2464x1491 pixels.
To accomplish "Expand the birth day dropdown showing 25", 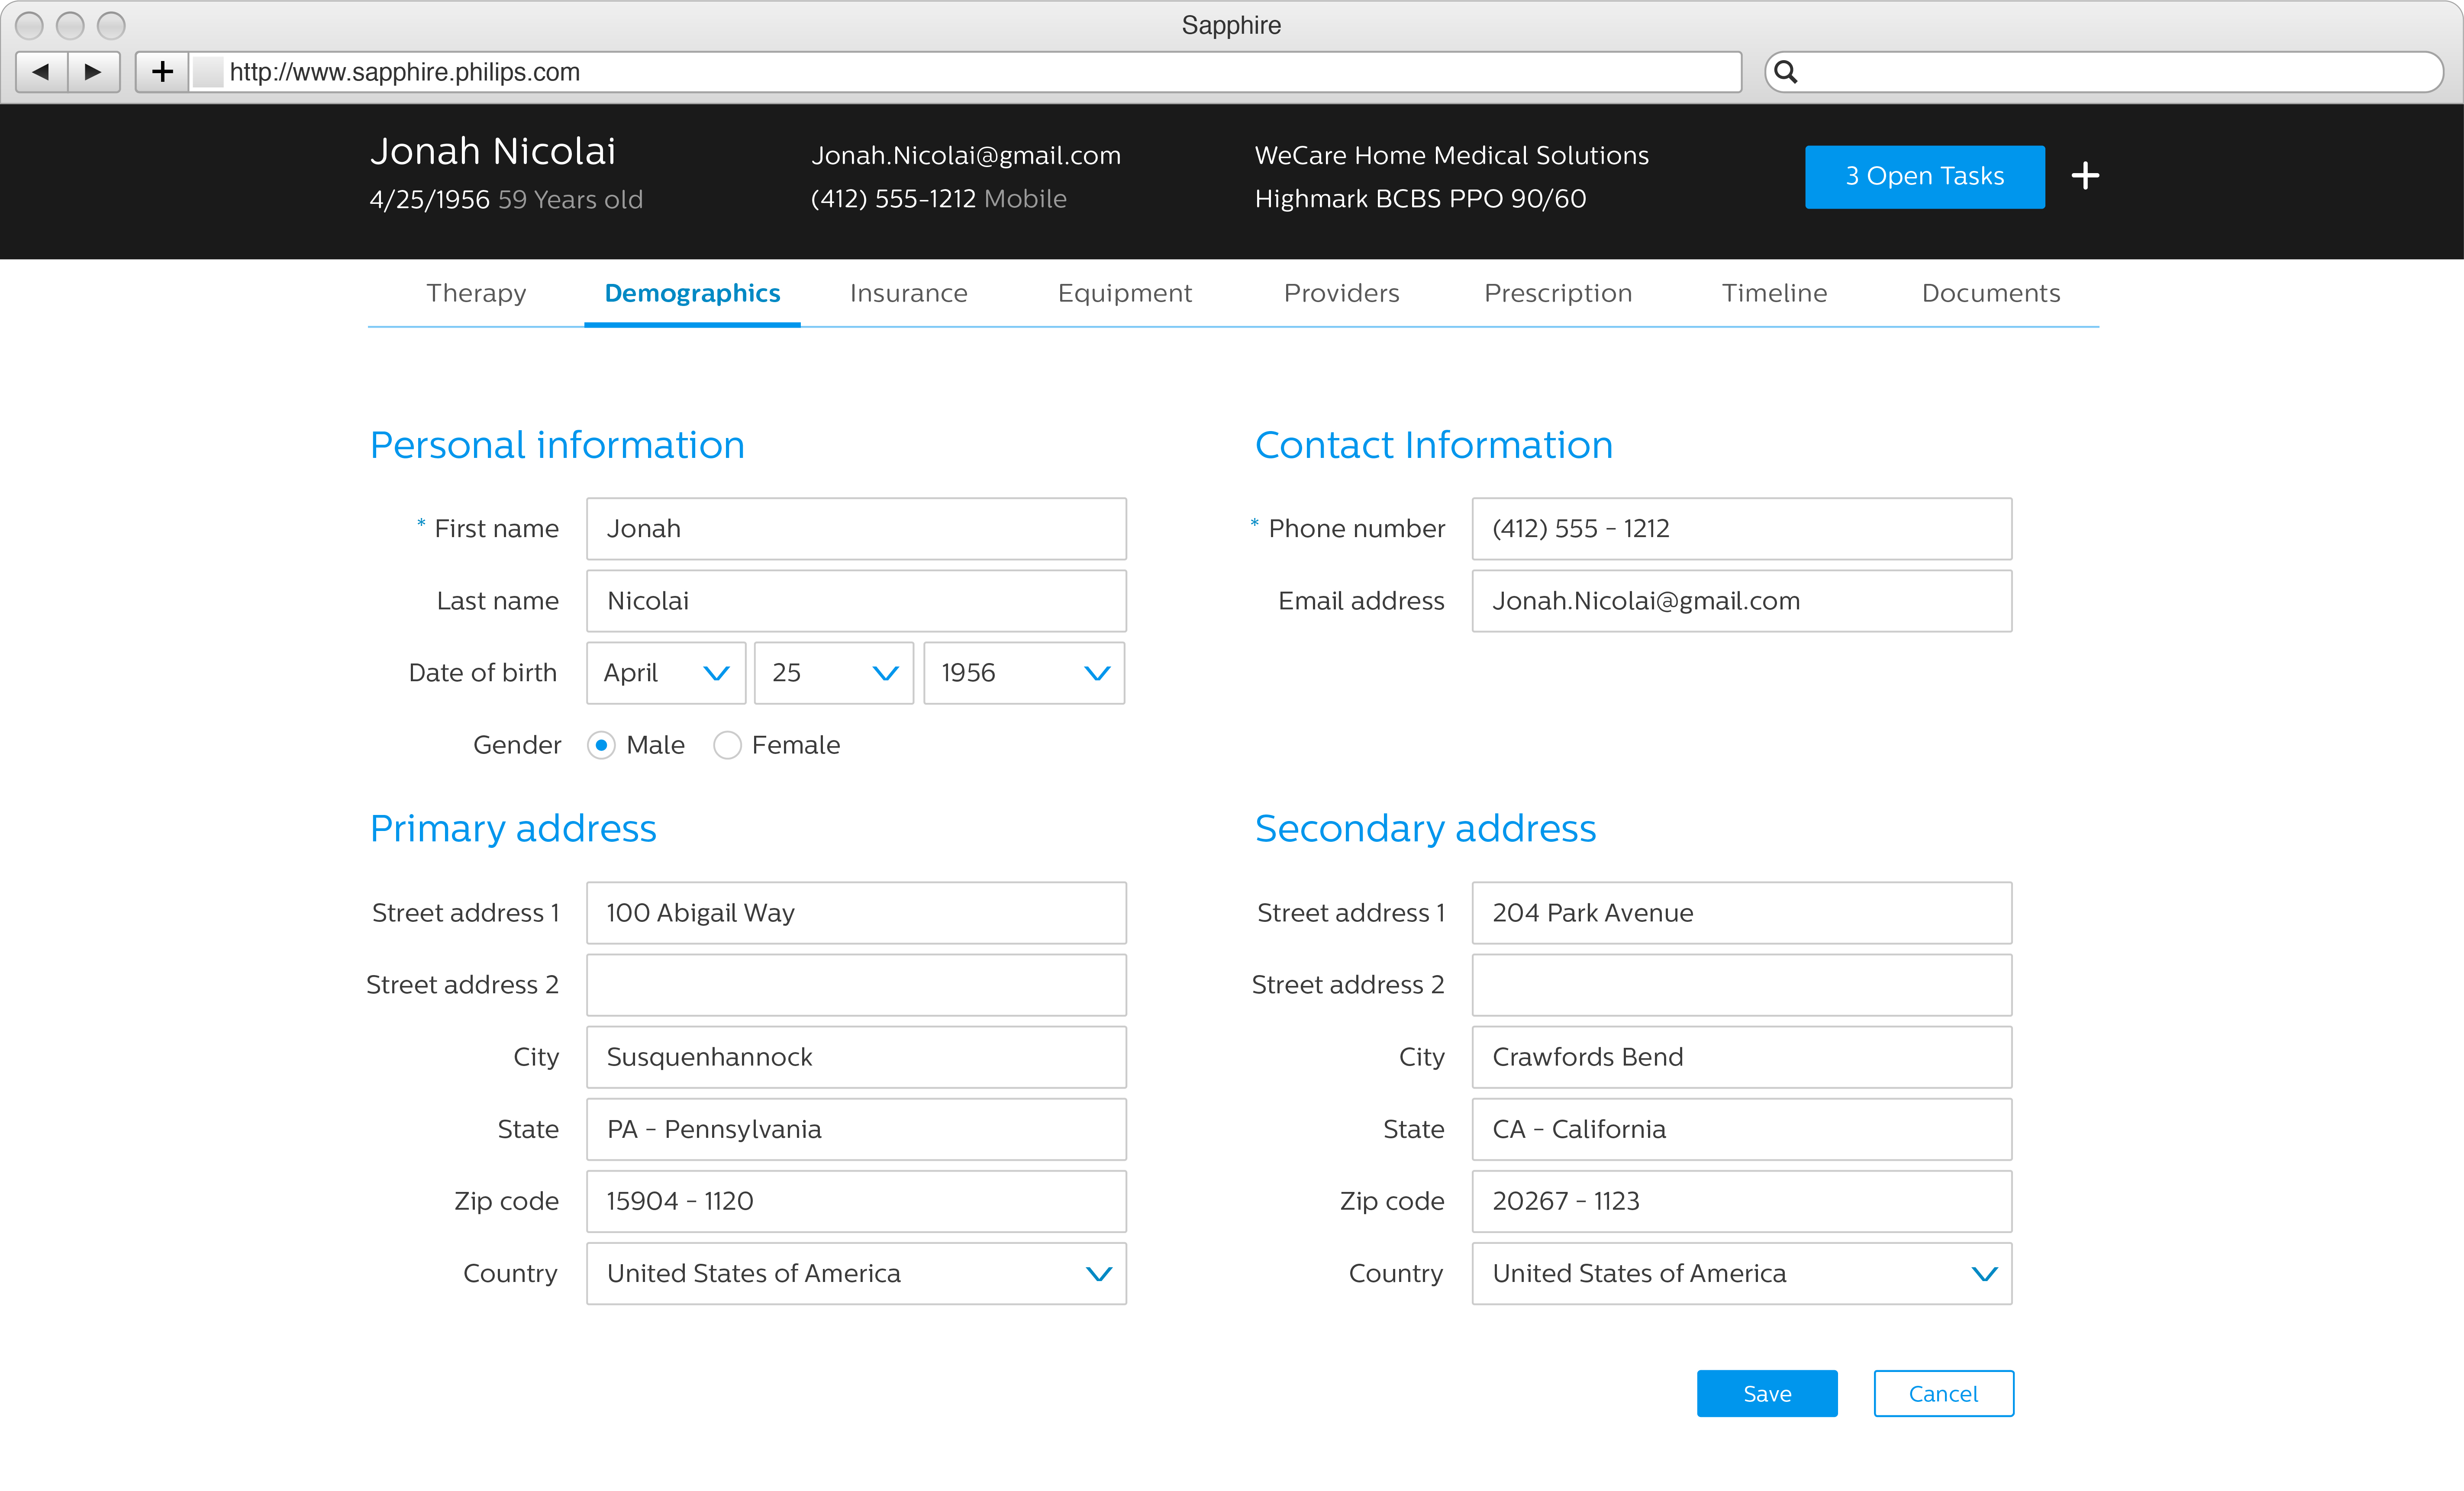I will [x=834, y=673].
